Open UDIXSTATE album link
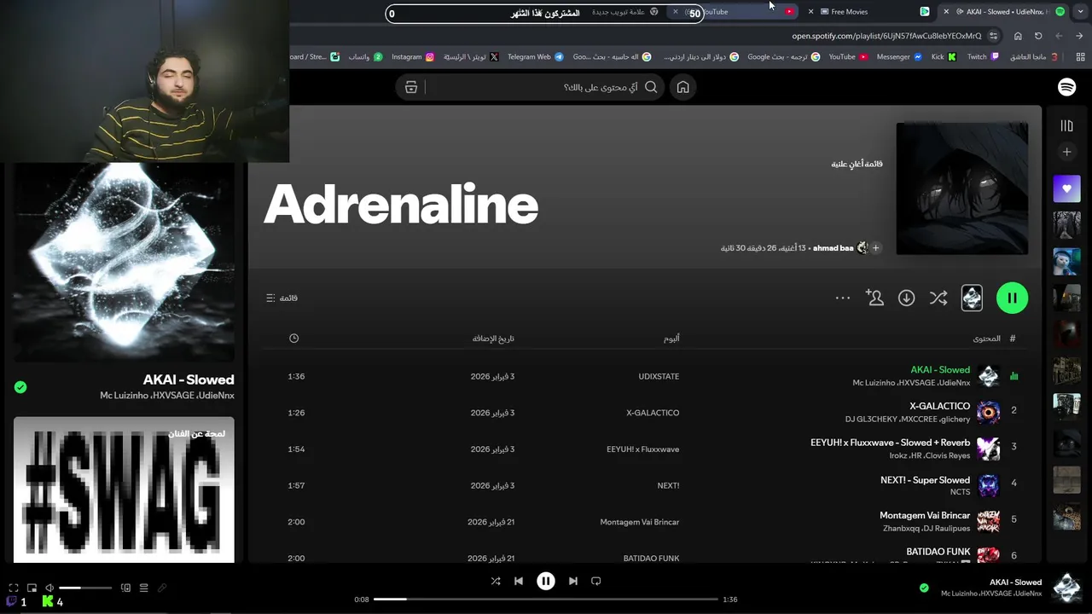The height and width of the screenshot is (614, 1092). (659, 376)
